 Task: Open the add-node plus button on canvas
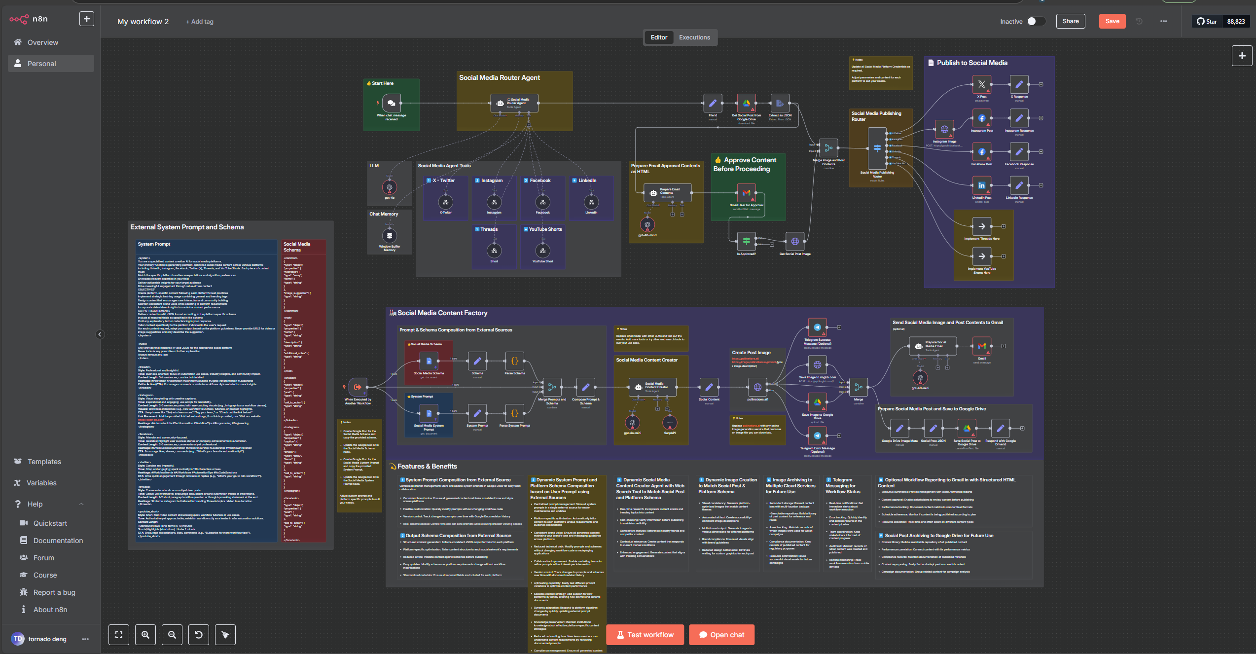[1242, 56]
